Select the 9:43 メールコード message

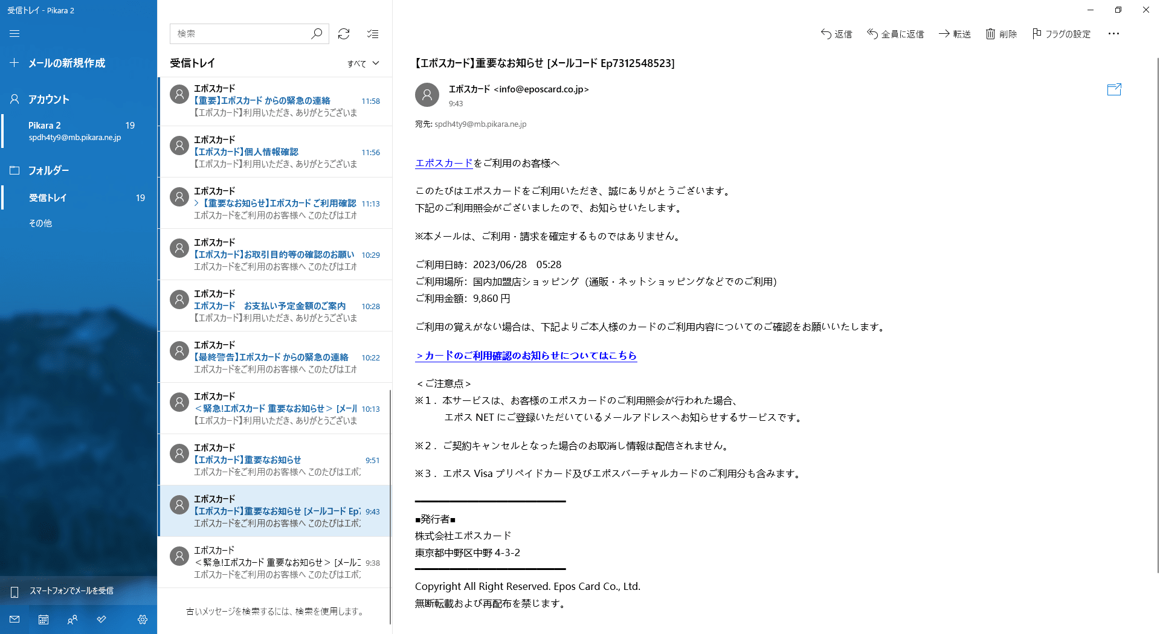(275, 511)
